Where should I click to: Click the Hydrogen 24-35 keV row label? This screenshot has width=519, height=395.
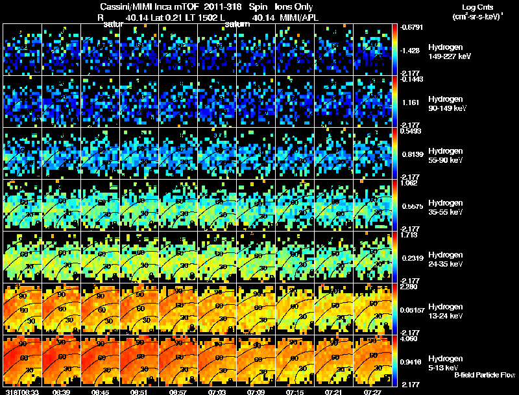[446, 259]
